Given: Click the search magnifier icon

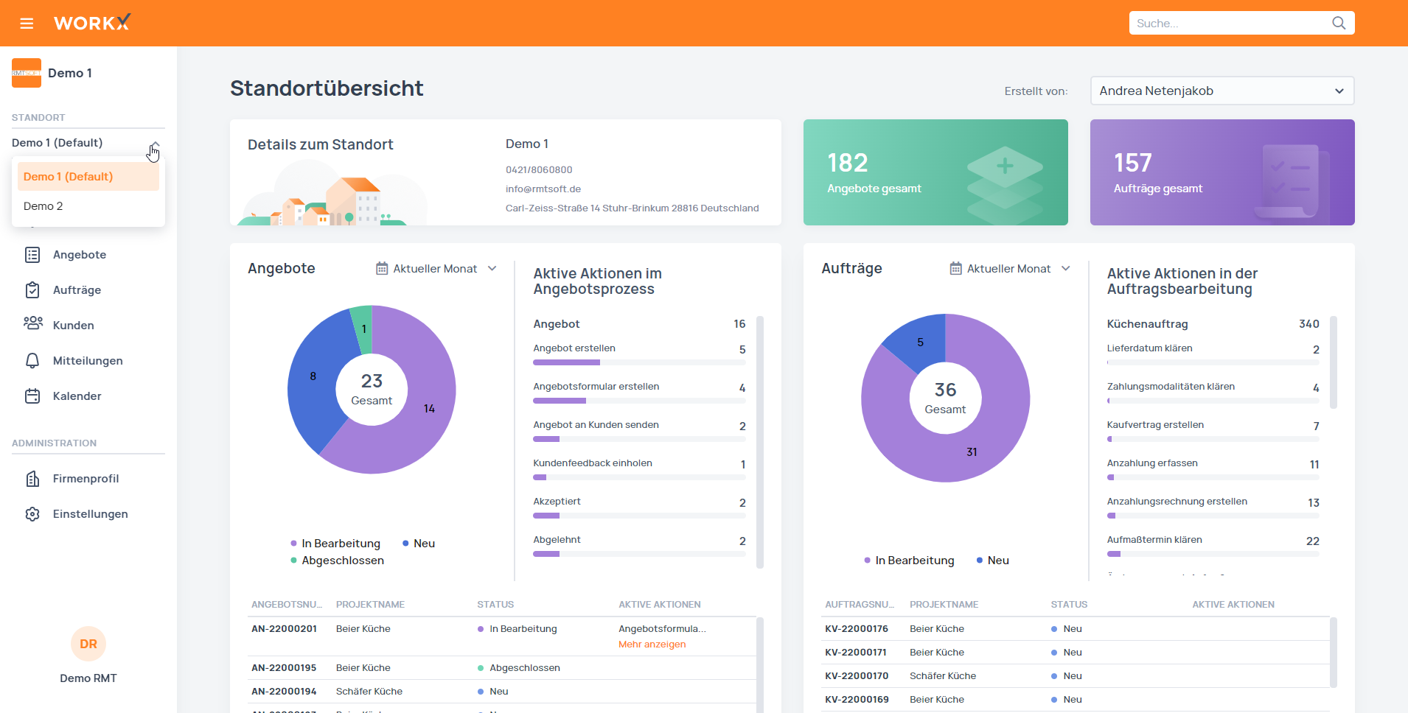Looking at the screenshot, I should pos(1339,24).
